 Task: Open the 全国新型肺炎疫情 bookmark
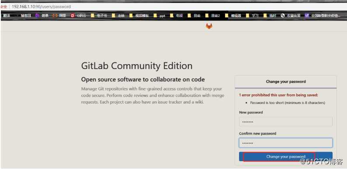[x=323, y=16]
